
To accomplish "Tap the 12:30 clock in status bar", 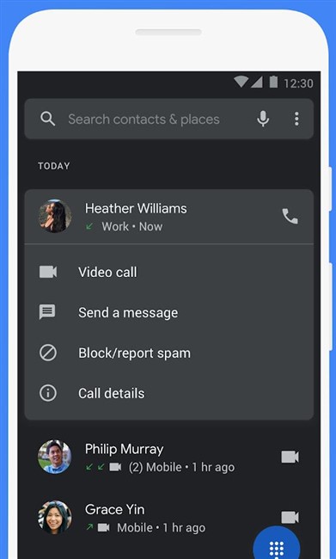I will [298, 83].
